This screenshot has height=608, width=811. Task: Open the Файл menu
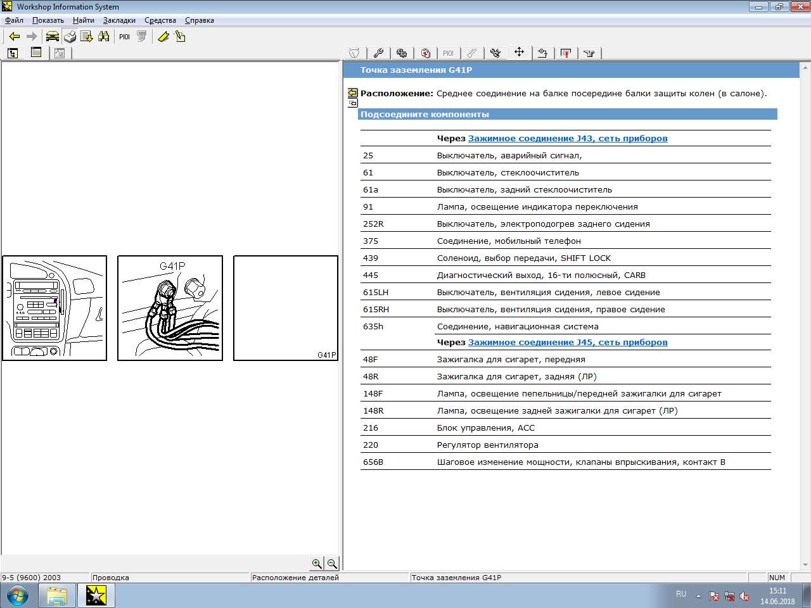point(14,20)
